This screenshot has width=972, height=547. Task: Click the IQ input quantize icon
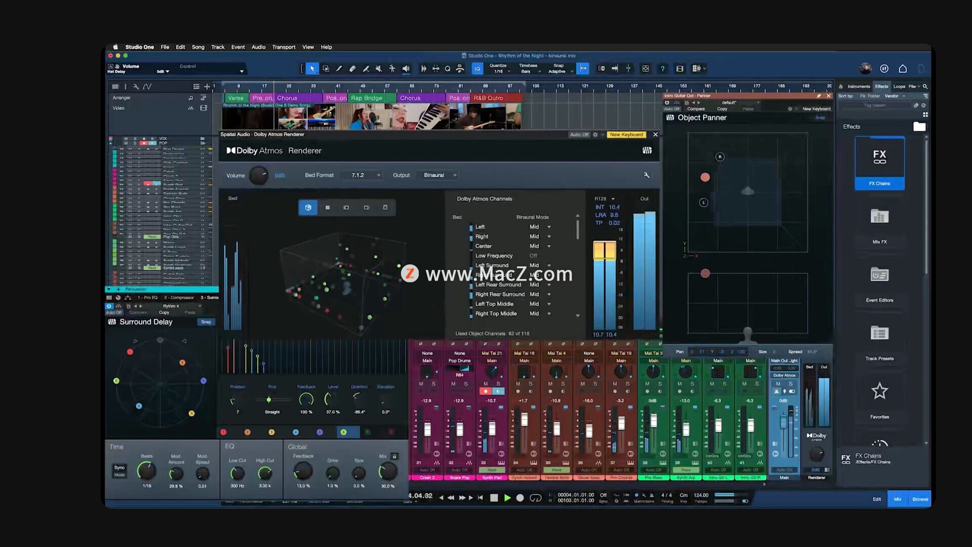click(477, 69)
